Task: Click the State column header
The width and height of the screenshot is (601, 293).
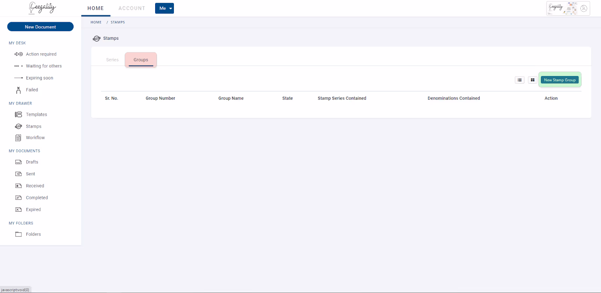Action: [288, 98]
